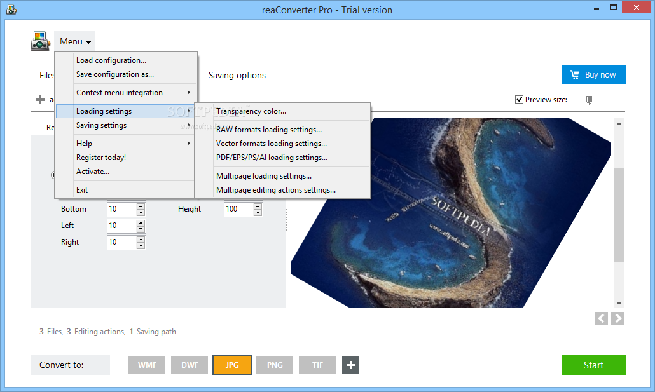Decrease the Bottom value with down arrow
The image size is (655, 392).
click(x=141, y=212)
